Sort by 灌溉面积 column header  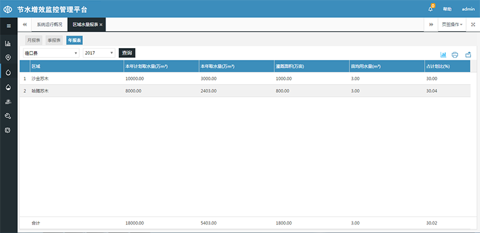pos(311,66)
